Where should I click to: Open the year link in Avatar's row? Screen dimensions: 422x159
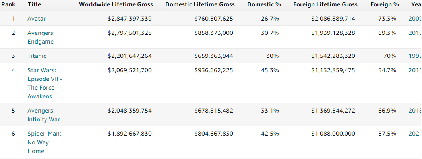click(415, 19)
